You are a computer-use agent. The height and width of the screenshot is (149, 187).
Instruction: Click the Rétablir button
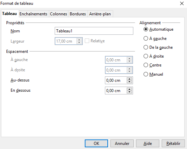pos(173,144)
